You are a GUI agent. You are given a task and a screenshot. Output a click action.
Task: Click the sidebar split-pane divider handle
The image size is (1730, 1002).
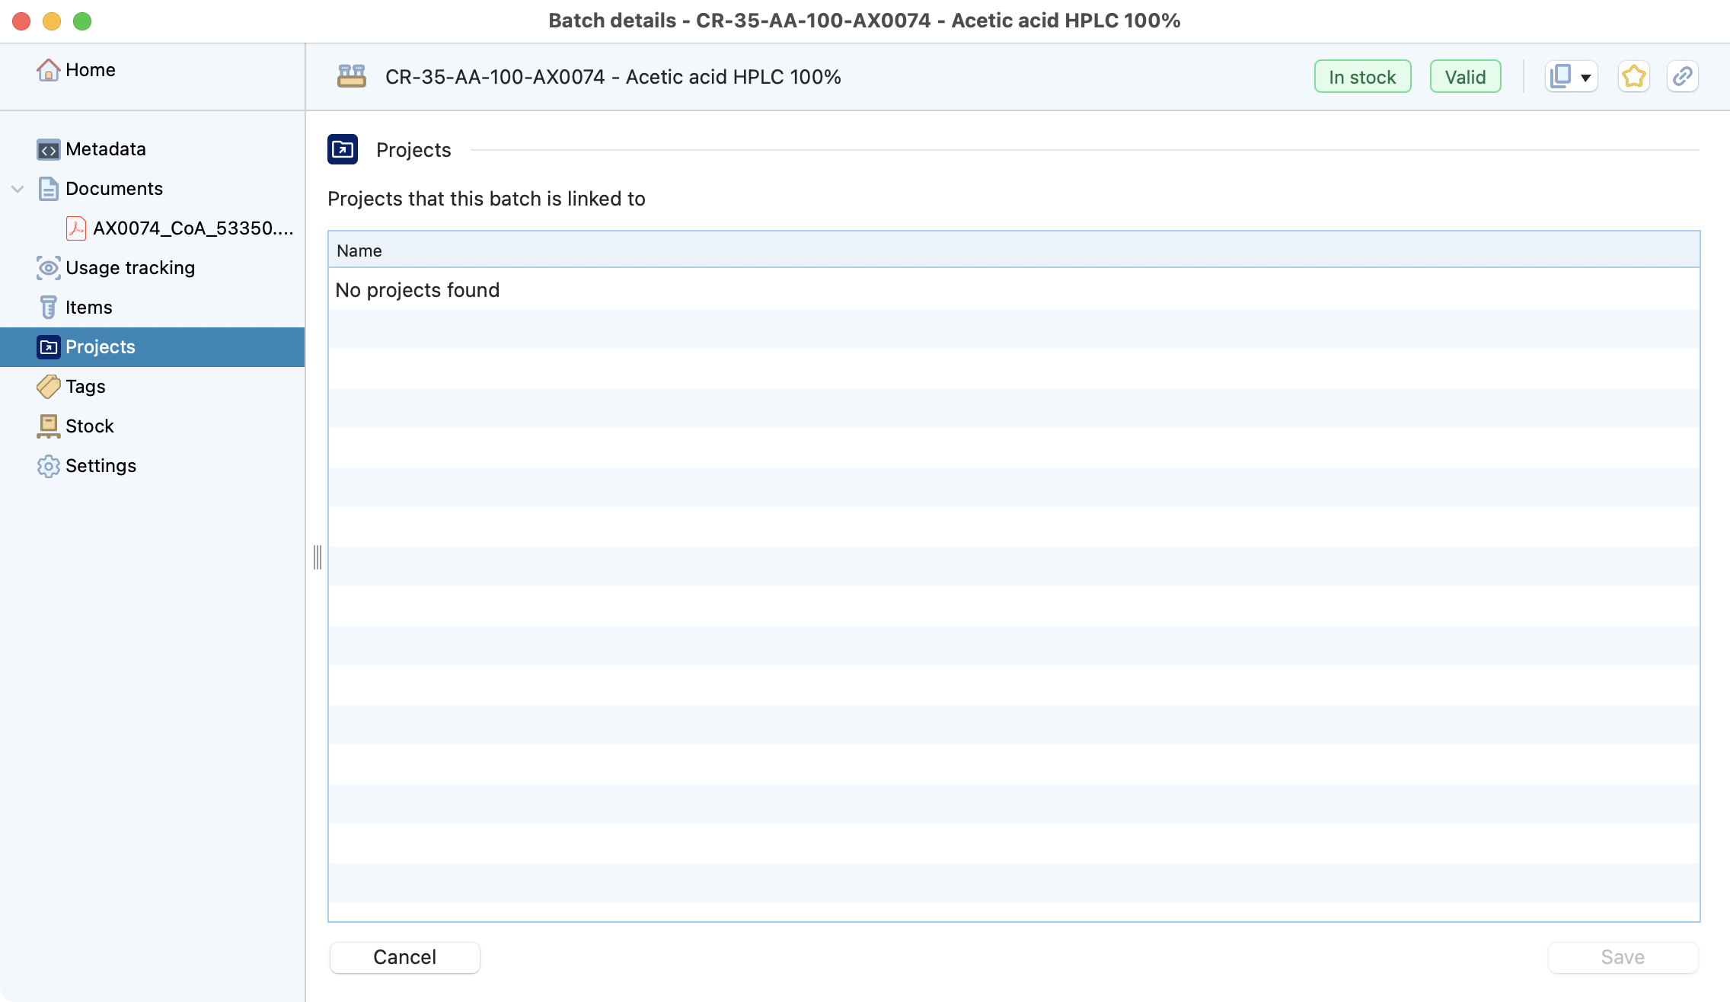pyautogui.click(x=318, y=557)
